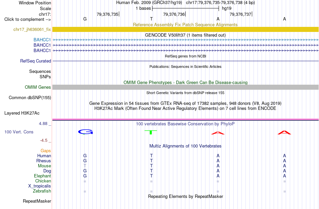Open the light blue BAHCC1 transcript label
Screen dimensions: 319x209
(42, 40)
